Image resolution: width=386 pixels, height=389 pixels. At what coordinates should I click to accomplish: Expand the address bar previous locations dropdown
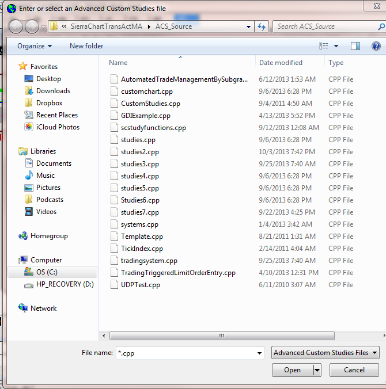[248, 27]
